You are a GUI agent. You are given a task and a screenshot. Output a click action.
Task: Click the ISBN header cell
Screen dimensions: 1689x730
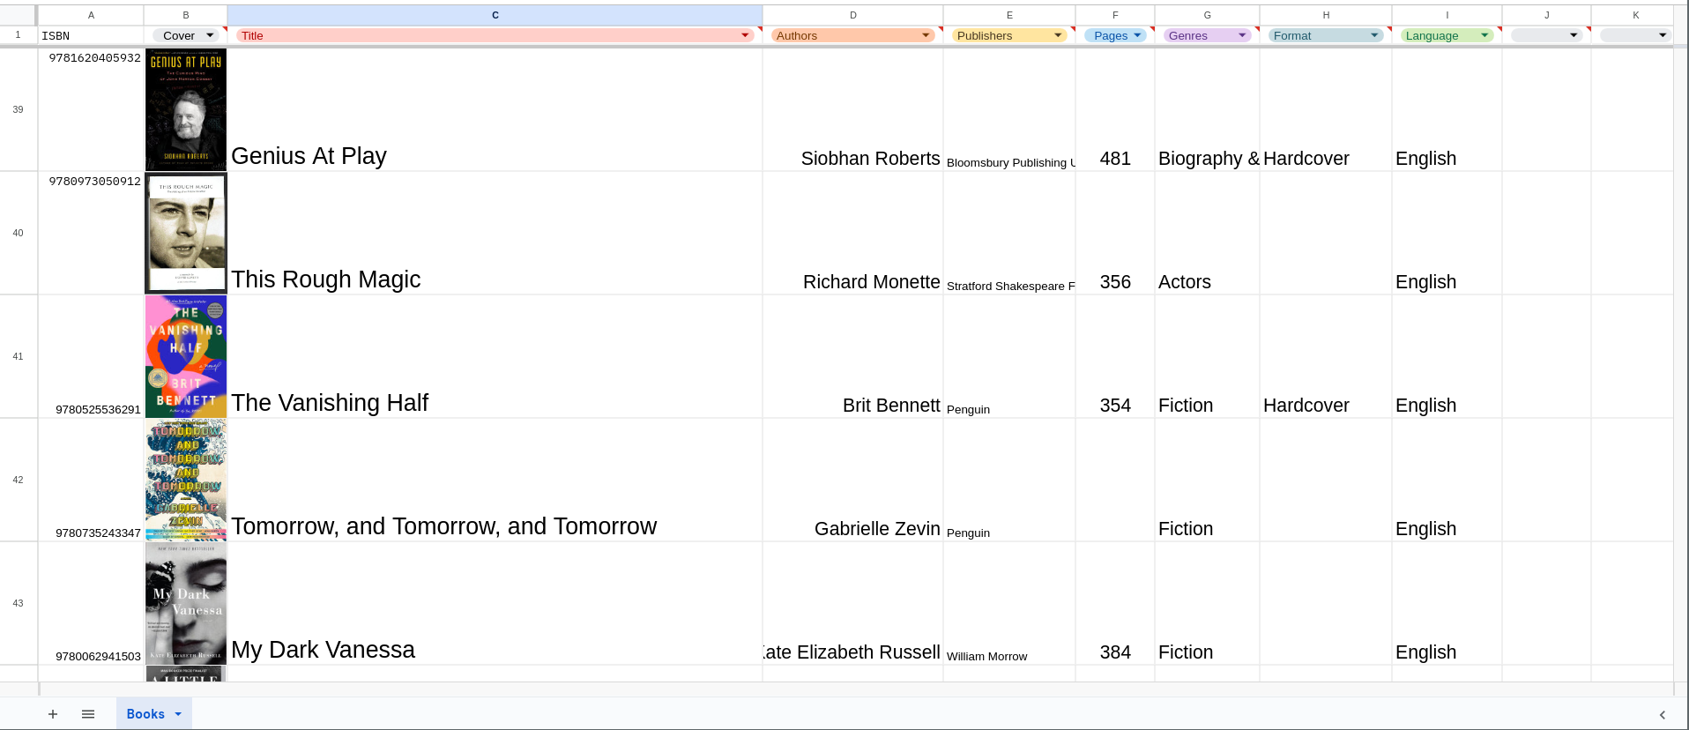coord(91,35)
